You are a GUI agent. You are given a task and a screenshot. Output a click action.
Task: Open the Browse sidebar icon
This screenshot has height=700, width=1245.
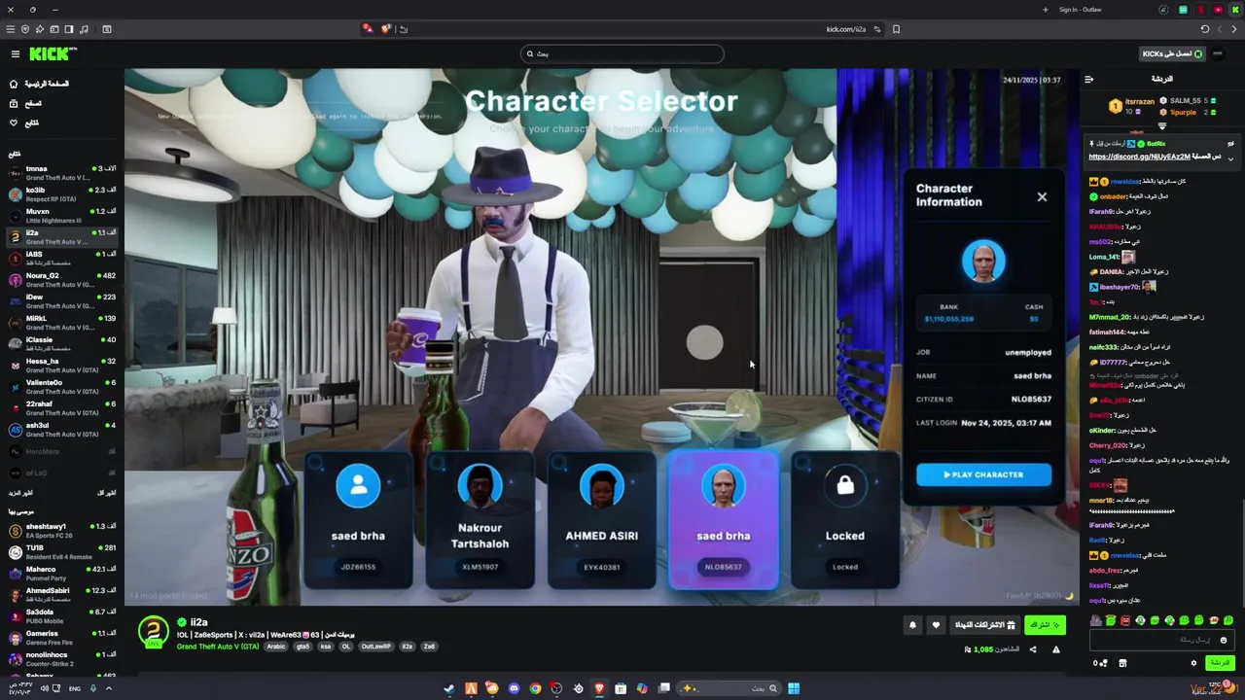point(14,103)
